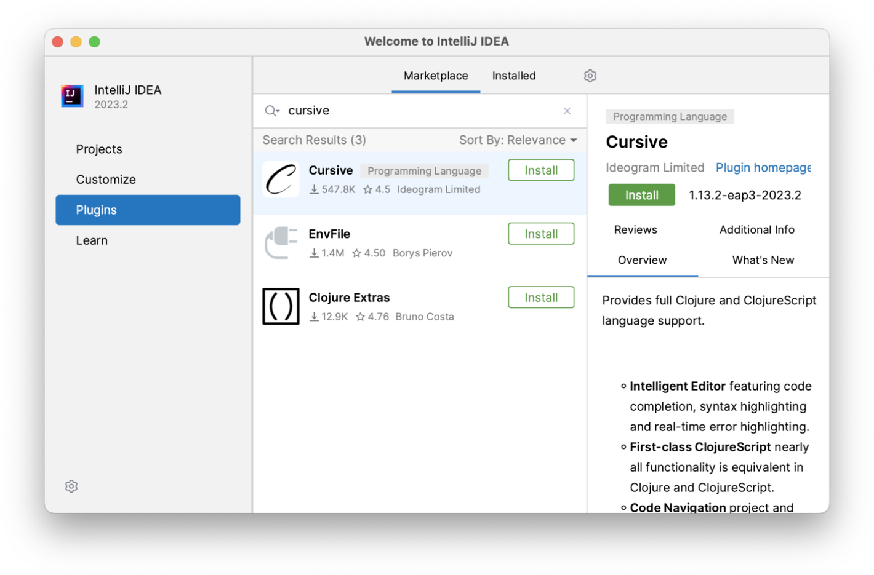Open the Plugin homepage link
874x575 pixels.
[763, 167]
